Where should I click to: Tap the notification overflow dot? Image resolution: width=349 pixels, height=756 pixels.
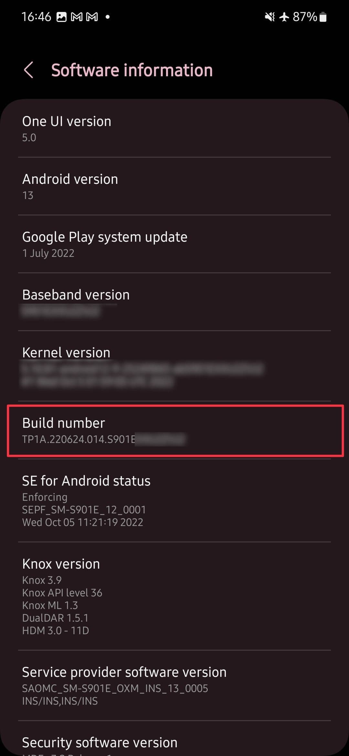pyautogui.click(x=108, y=17)
